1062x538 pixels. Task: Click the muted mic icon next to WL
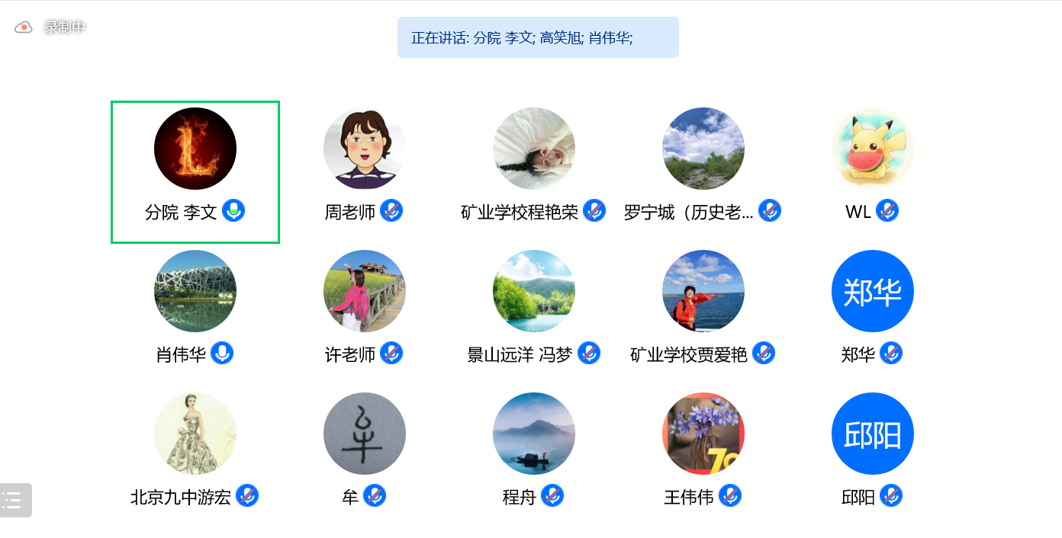(x=887, y=211)
